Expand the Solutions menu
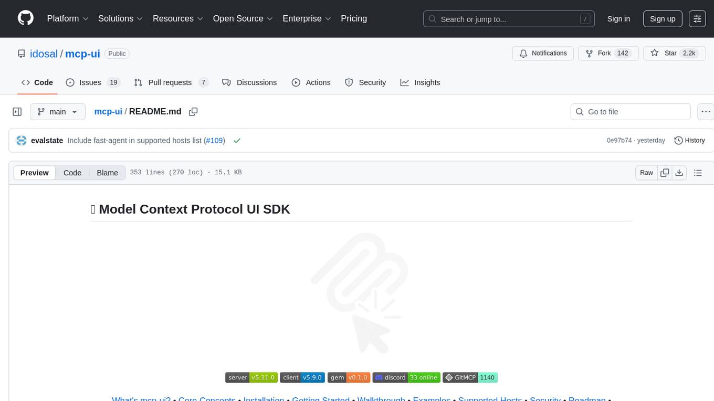This screenshot has width=714, height=401. [121, 18]
